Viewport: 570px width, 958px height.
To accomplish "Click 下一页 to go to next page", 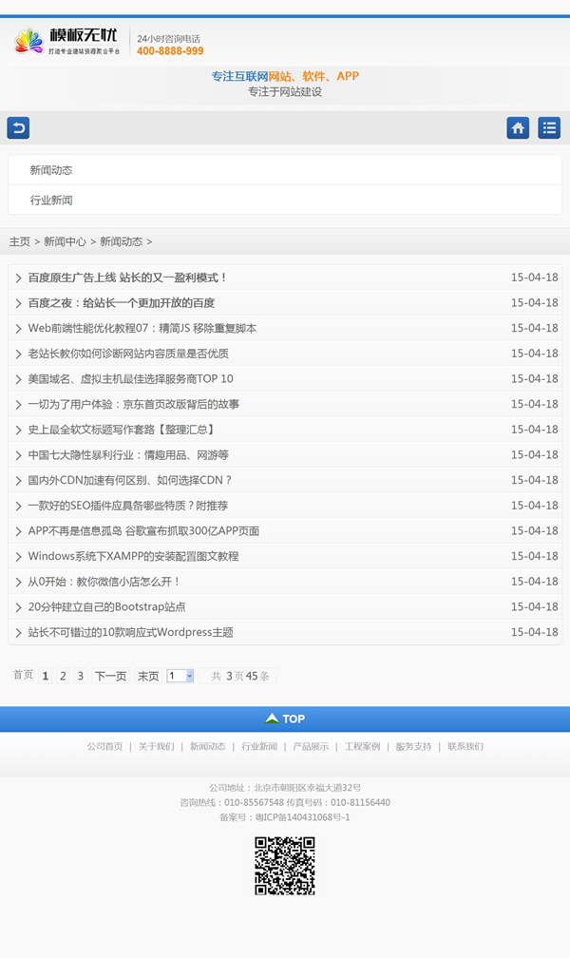I will pos(110,676).
